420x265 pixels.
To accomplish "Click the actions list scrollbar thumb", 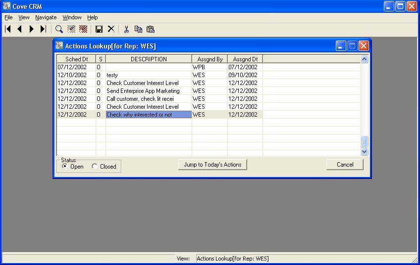I will 365,141.
